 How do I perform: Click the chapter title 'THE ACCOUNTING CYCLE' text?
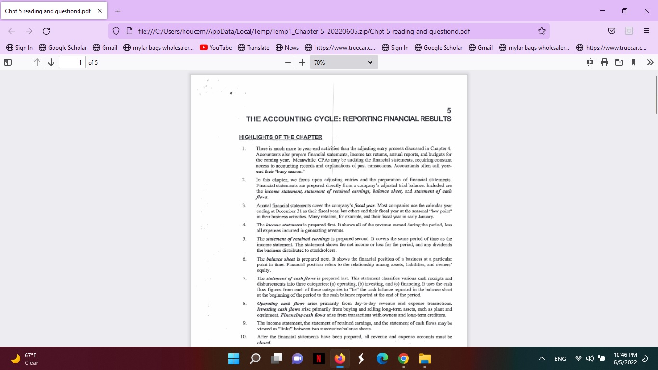[x=349, y=119]
